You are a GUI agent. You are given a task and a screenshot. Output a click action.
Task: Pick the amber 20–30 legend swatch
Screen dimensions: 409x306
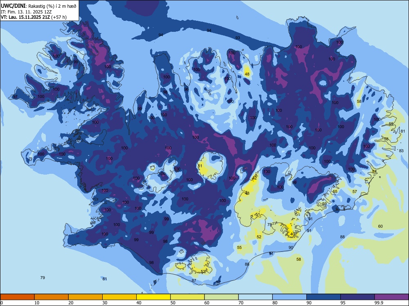85,297
